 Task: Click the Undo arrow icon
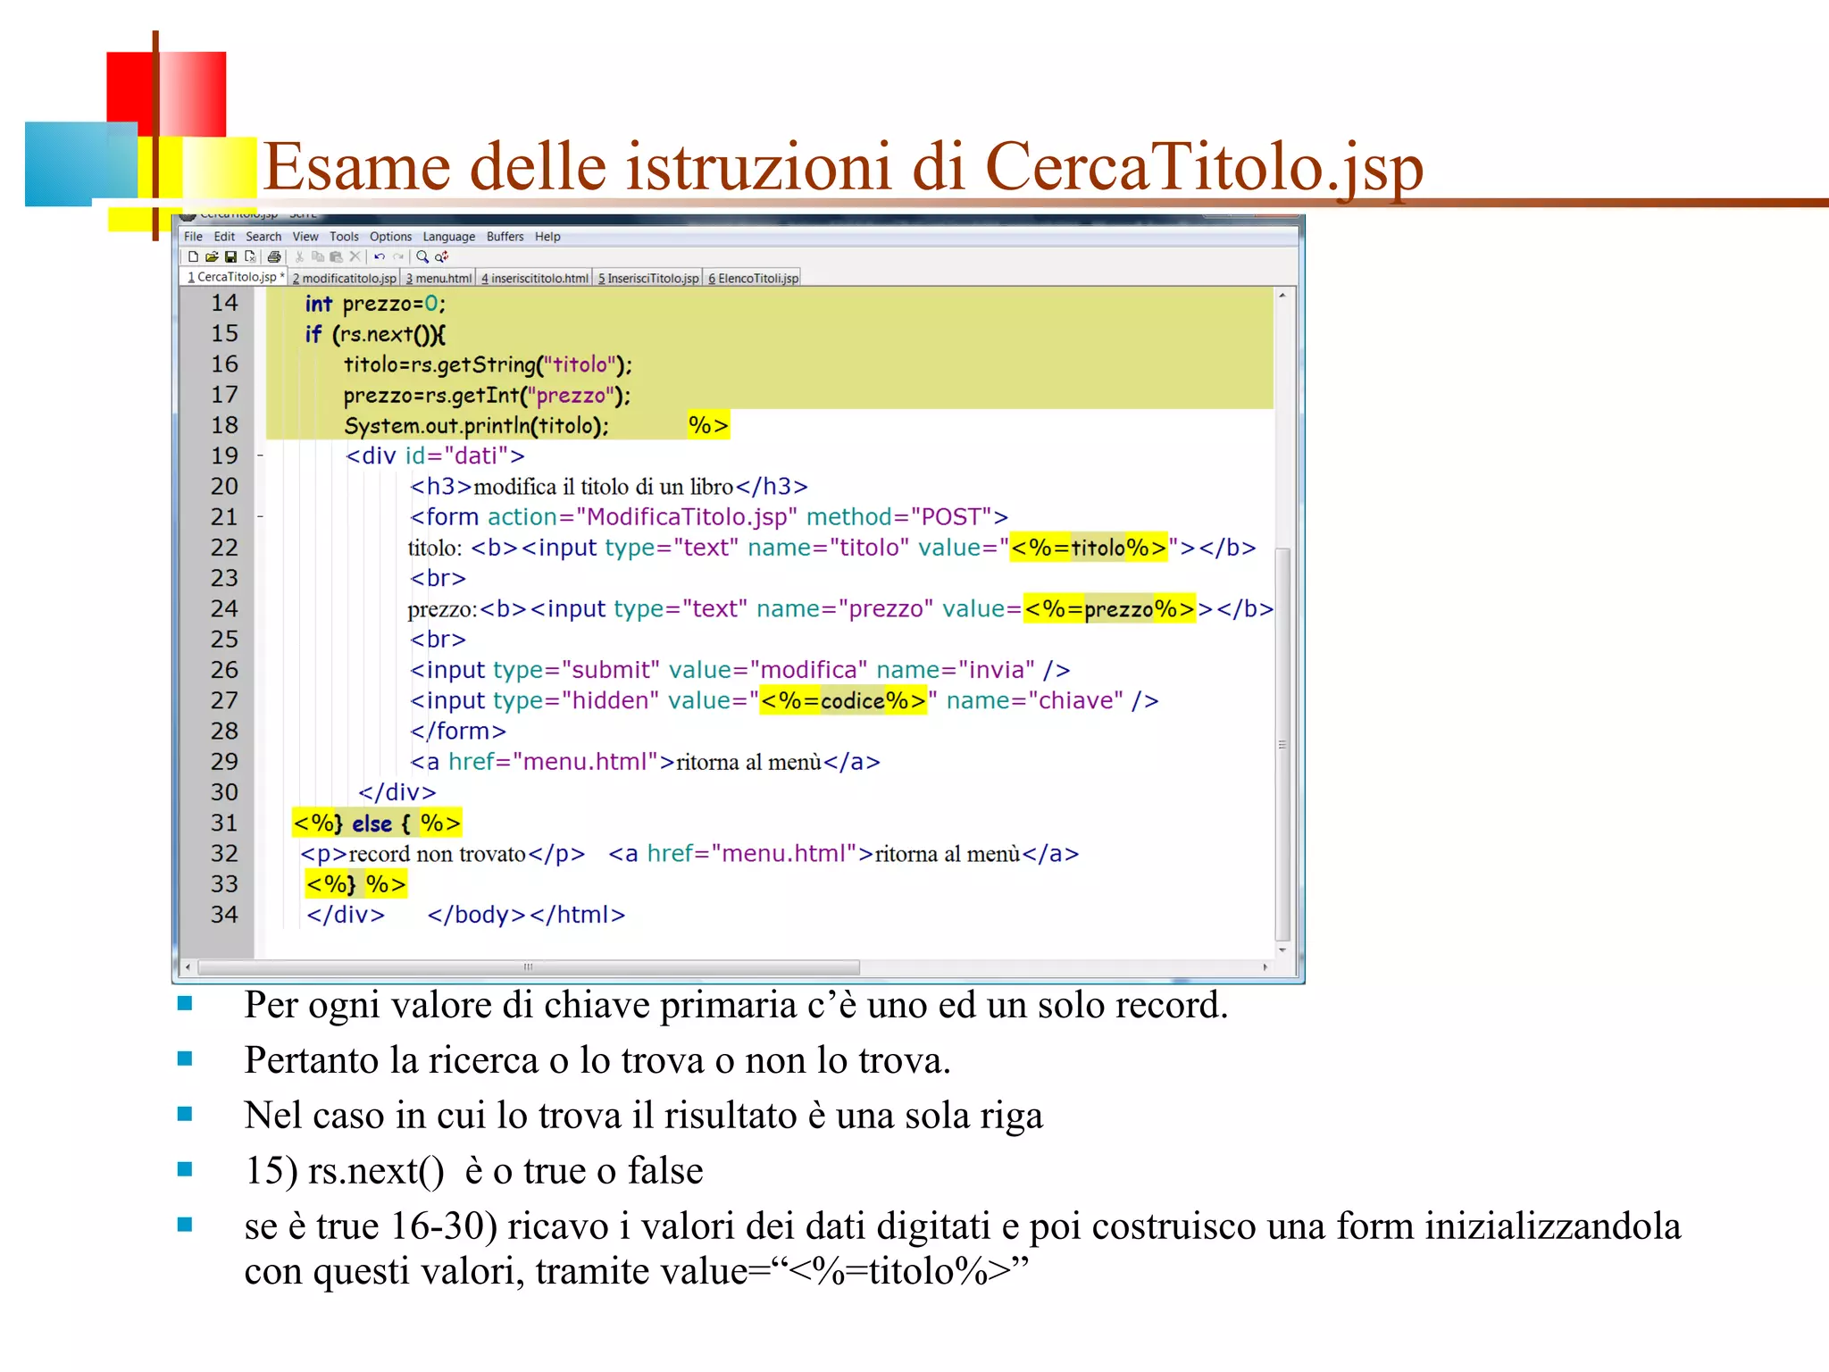380,256
